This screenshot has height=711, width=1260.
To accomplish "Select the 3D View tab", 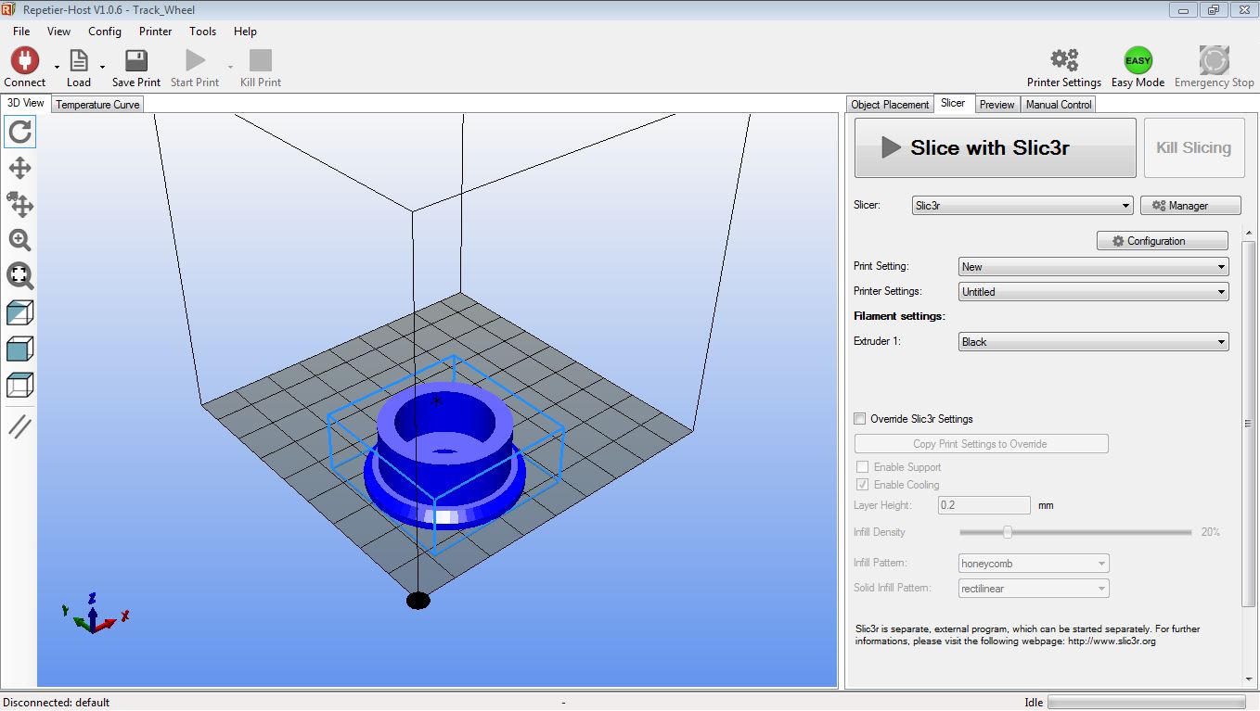I will 25,103.
